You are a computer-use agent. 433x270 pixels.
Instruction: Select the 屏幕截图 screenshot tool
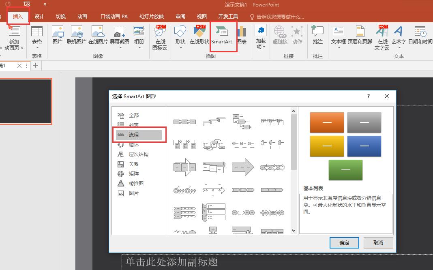coord(119,36)
